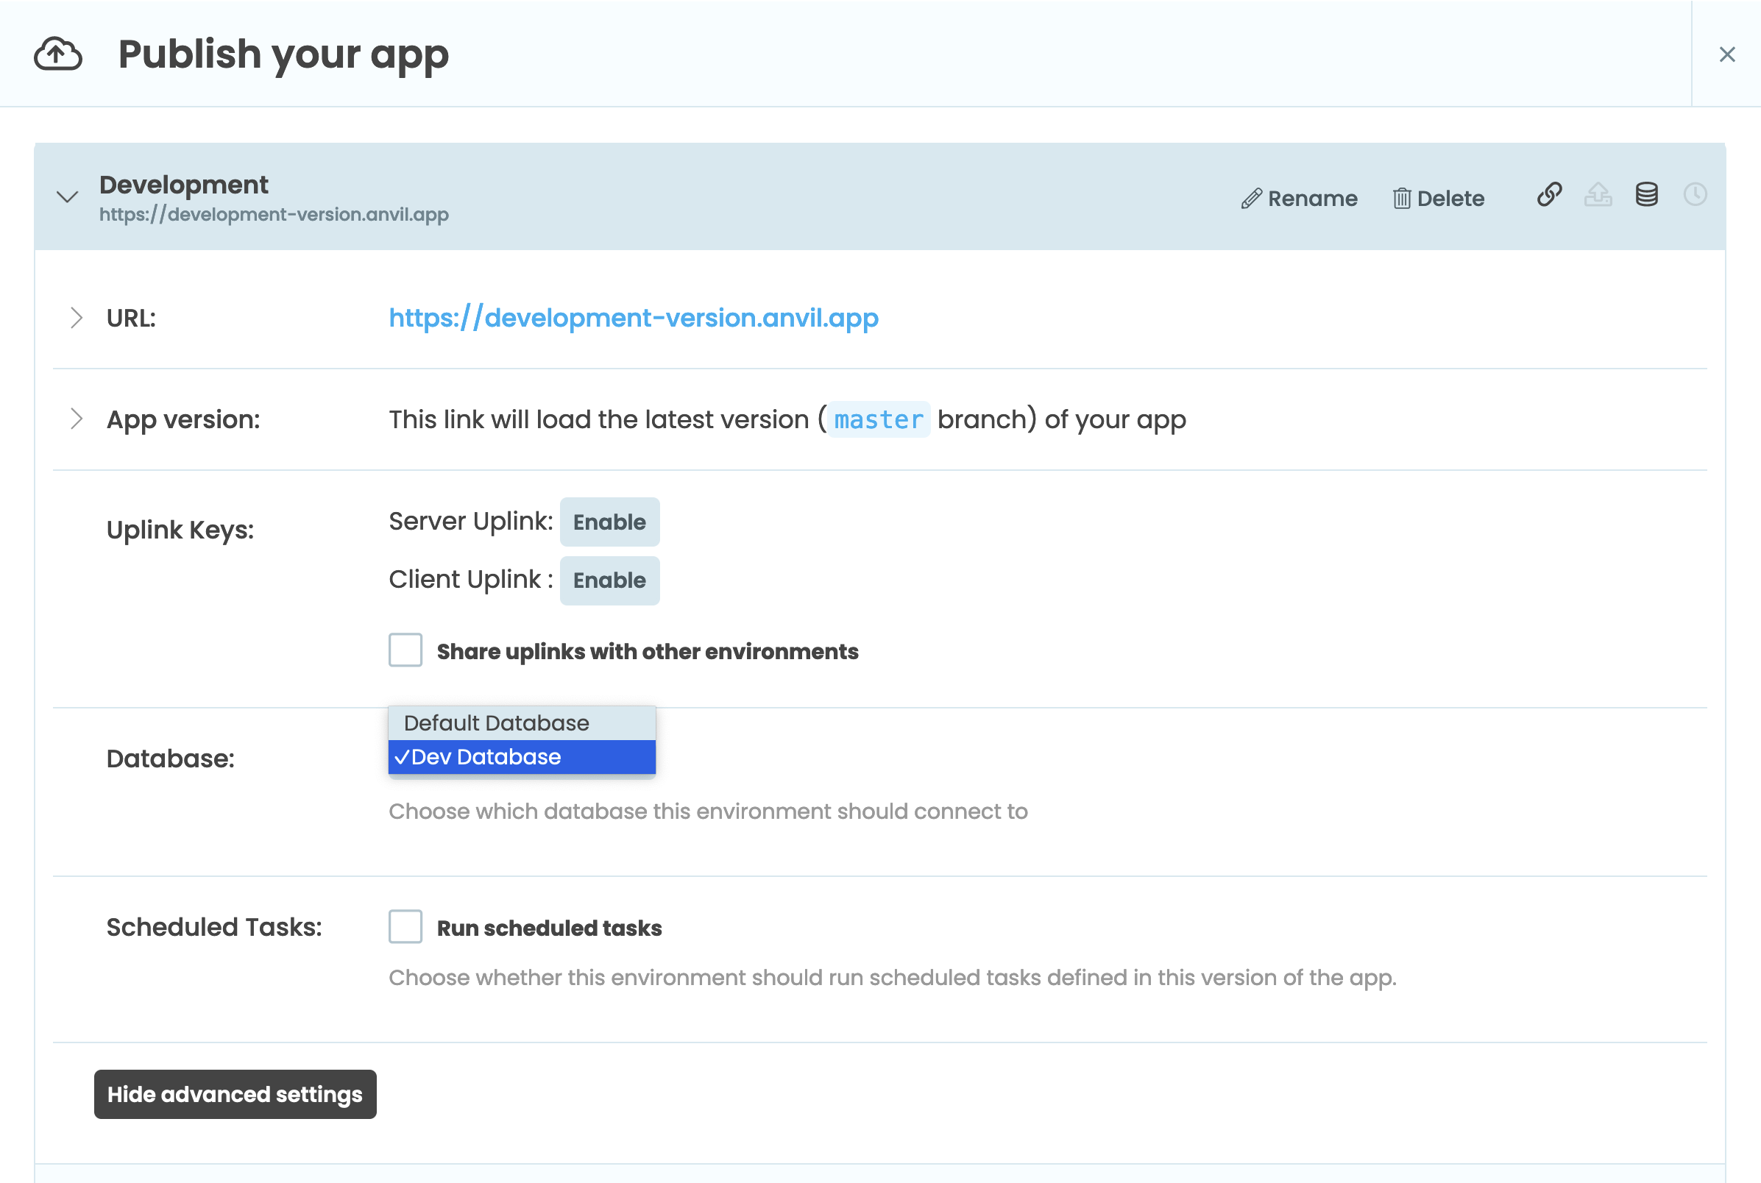Open the development-version.anvil.app link
The image size is (1761, 1183).
point(633,318)
